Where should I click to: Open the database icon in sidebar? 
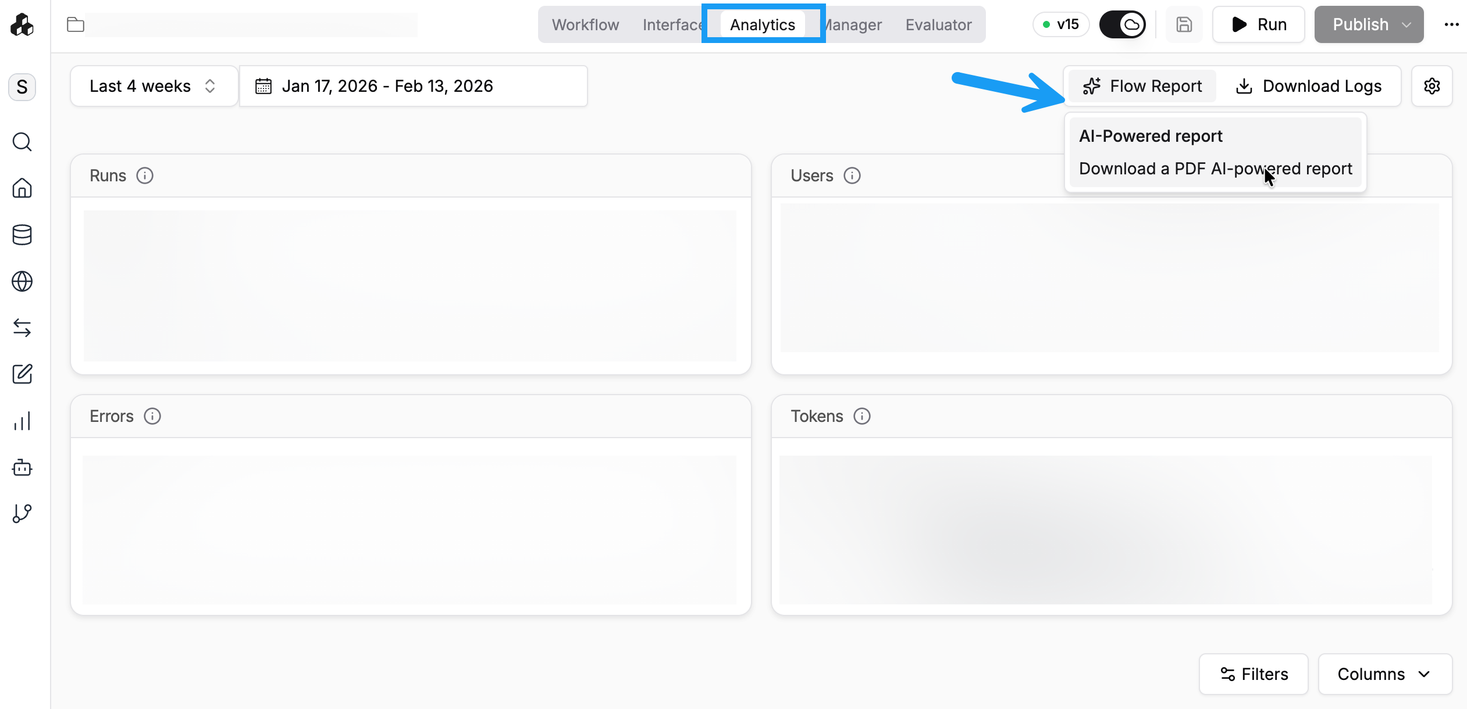click(22, 235)
